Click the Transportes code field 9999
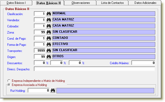This screenshot has height=102, width=165. pos(40,50)
